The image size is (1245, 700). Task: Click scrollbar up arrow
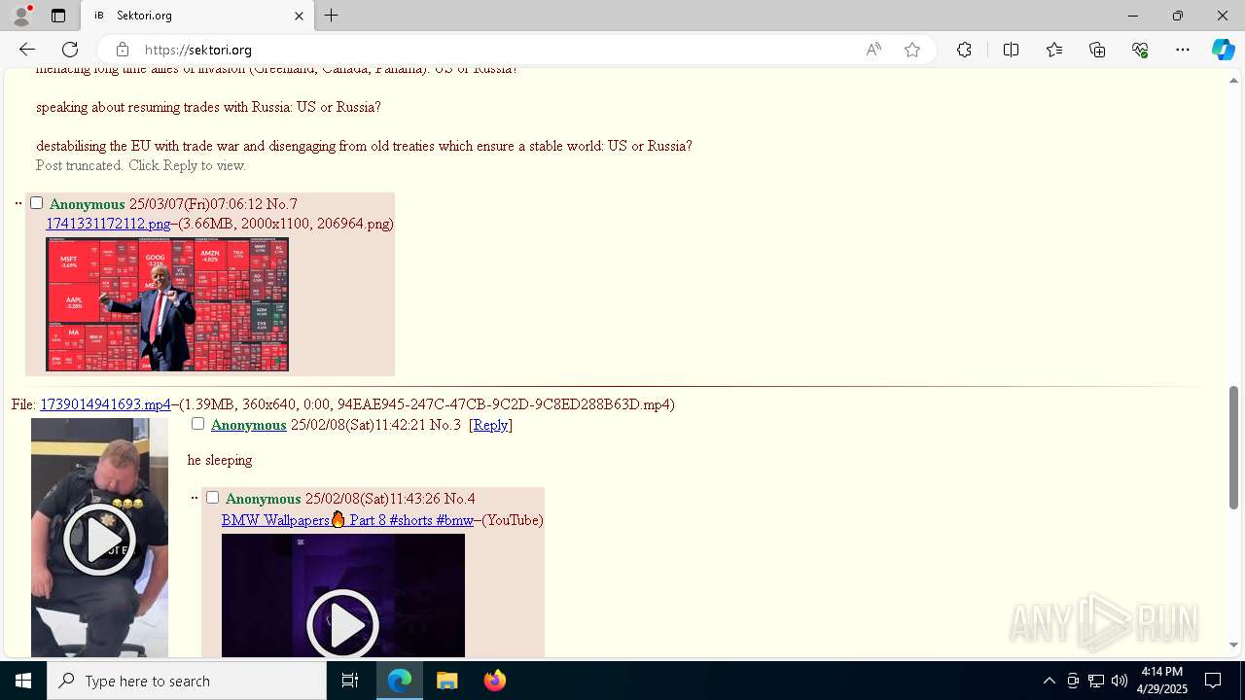click(1233, 80)
